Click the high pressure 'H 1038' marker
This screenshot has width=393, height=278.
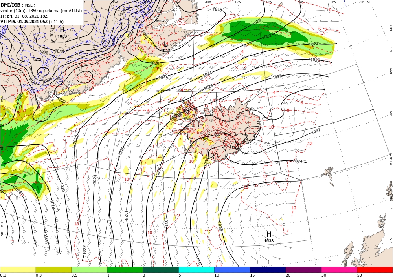[x=269, y=237]
